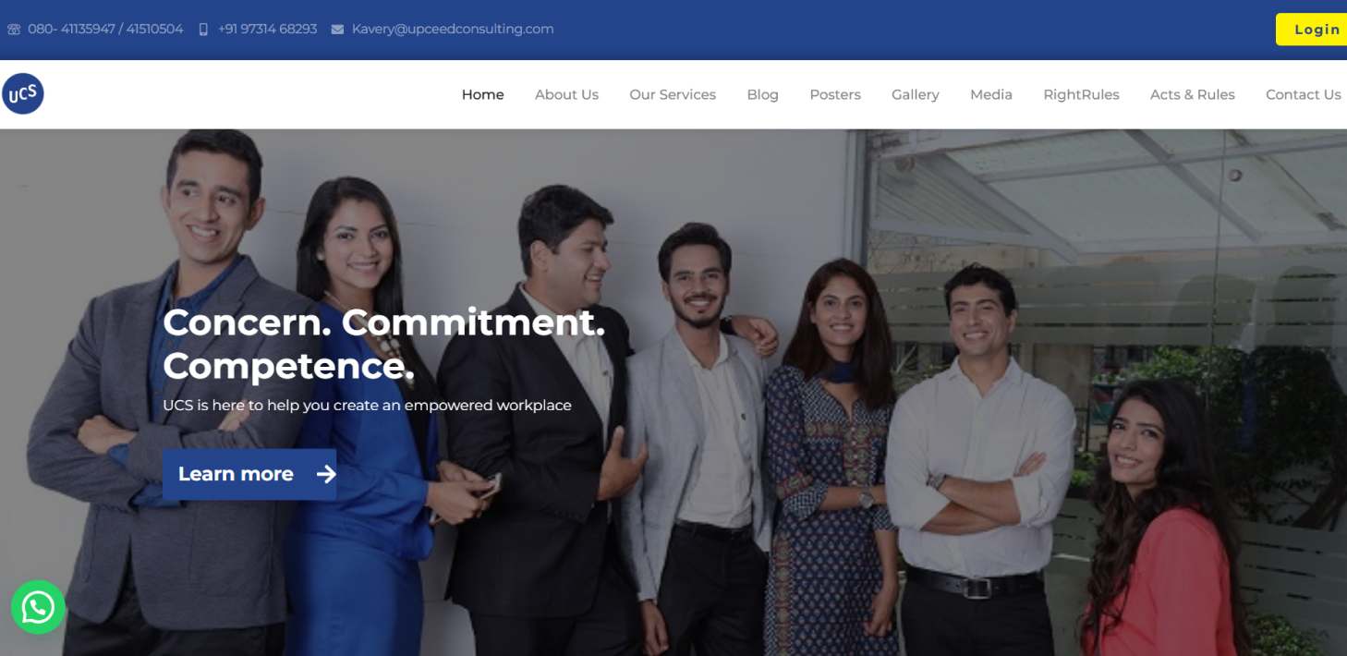Click the arrow icon on Learn more
This screenshot has height=656, width=1347.
[325, 474]
